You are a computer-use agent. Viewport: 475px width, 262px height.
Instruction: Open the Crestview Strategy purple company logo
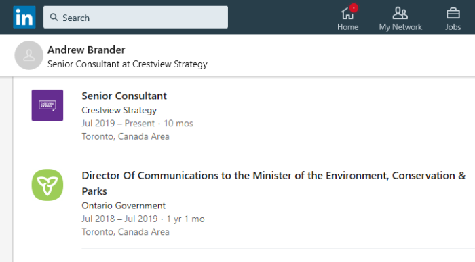click(x=47, y=105)
